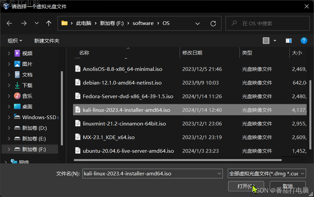The image size is (314, 197).
Task: Click the folder icon in address bar
Action: coord(64,23)
